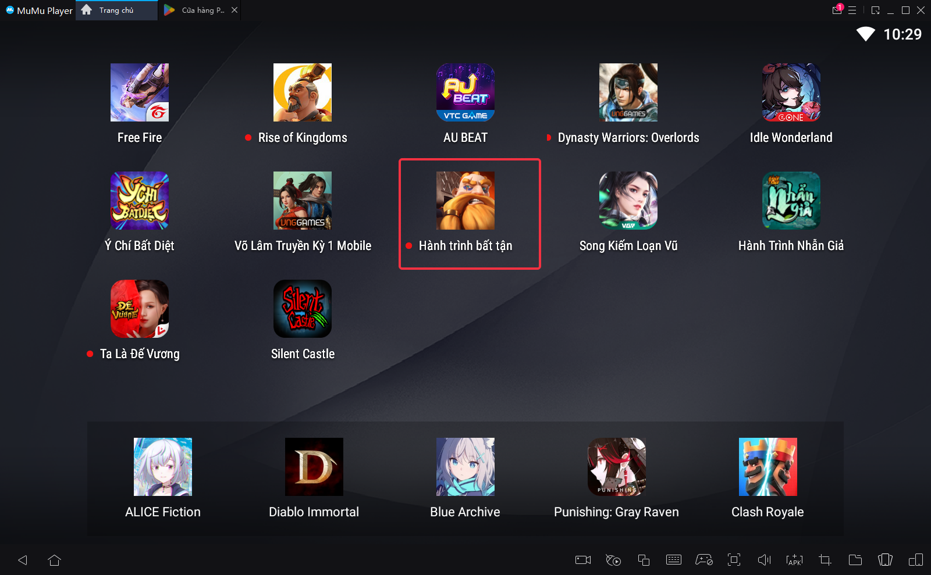931x575 pixels.
Task: Open the multi-instance windows tool
Action: pyautogui.click(x=644, y=560)
